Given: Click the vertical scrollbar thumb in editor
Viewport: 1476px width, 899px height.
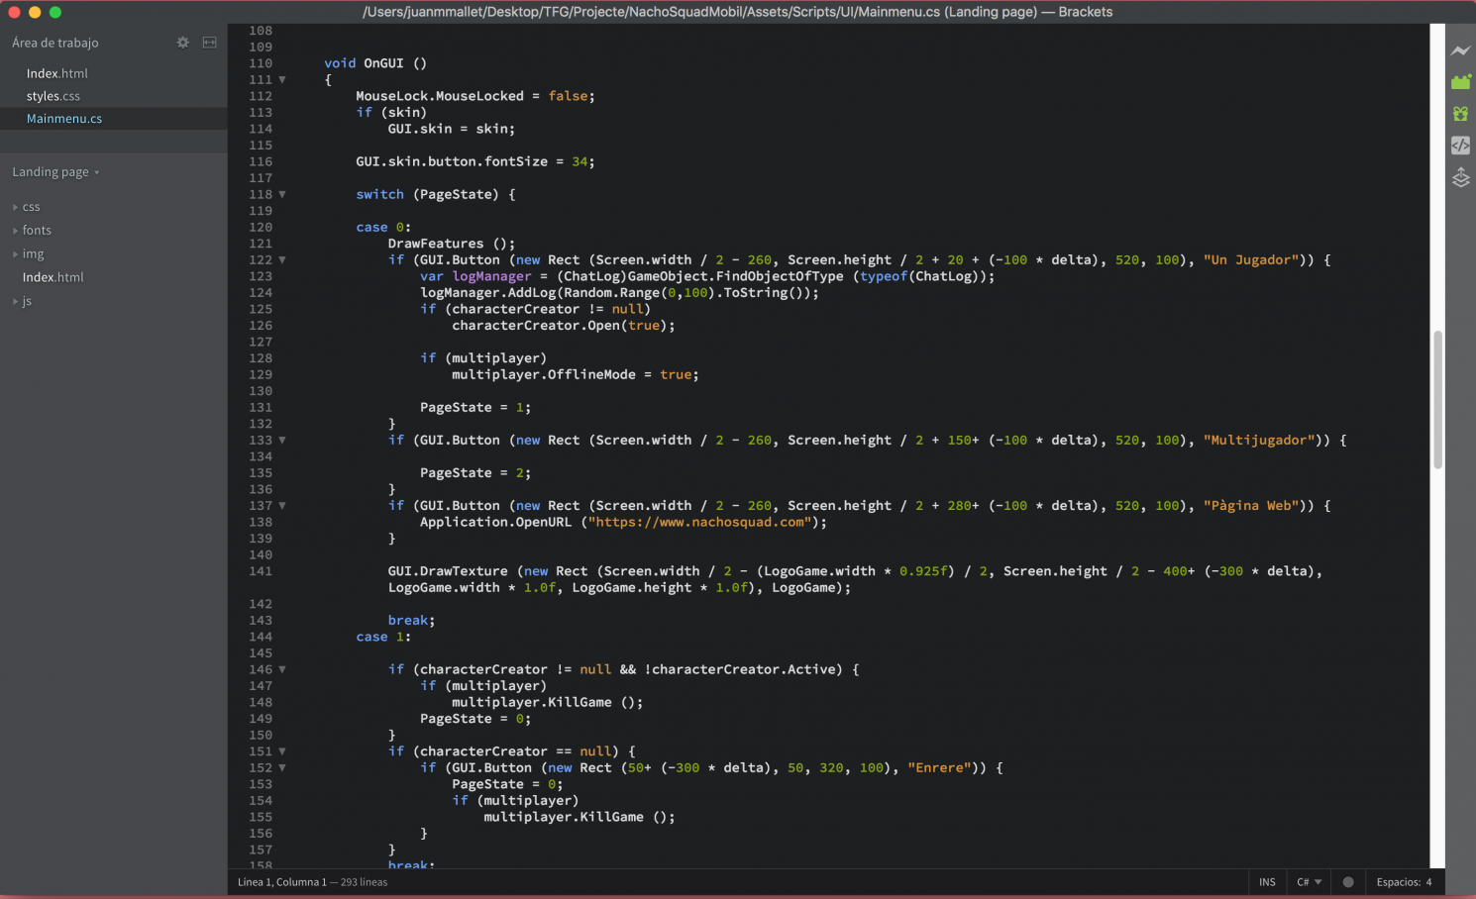Looking at the screenshot, I should coord(1437,399).
